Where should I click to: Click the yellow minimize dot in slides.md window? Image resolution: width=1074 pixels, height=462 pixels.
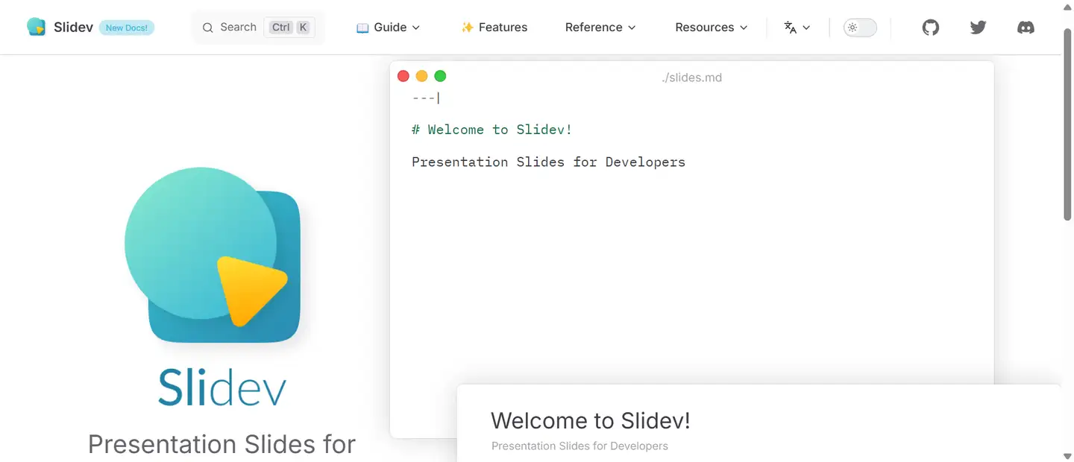click(421, 76)
